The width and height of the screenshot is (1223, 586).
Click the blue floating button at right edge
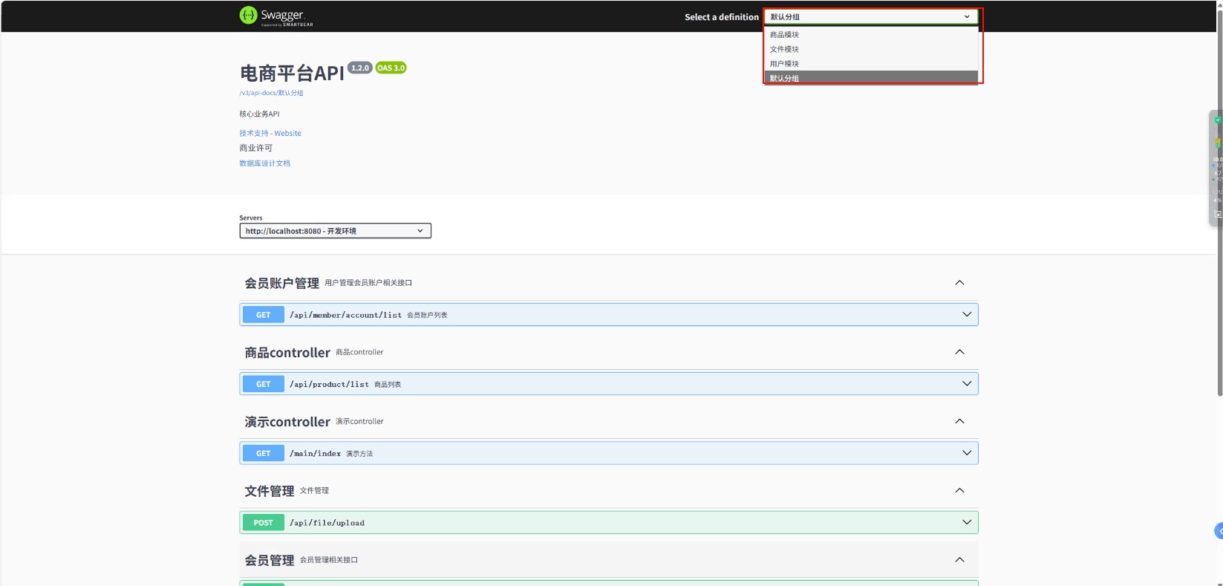click(x=1219, y=530)
